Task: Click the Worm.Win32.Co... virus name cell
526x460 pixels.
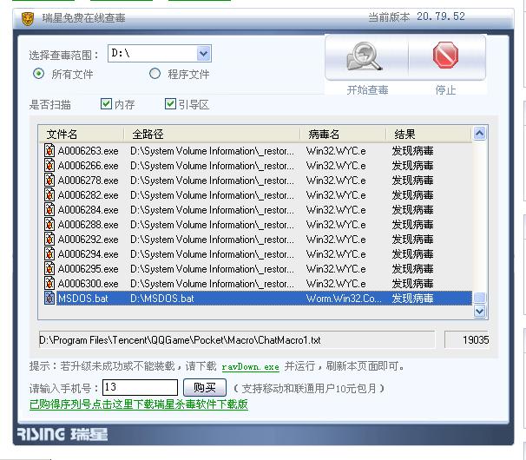Action: 344,299
